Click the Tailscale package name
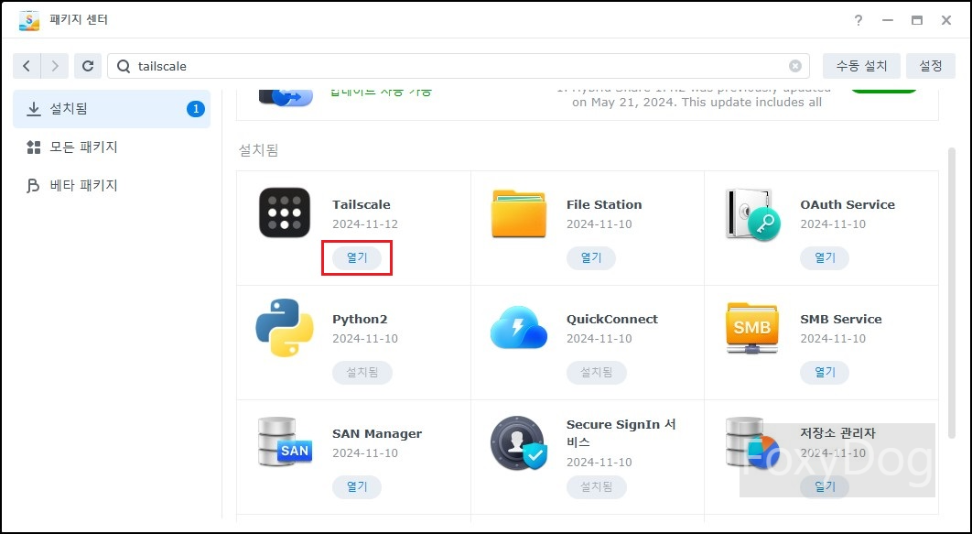Viewport: 972px width, 534px height. [362, 204]
